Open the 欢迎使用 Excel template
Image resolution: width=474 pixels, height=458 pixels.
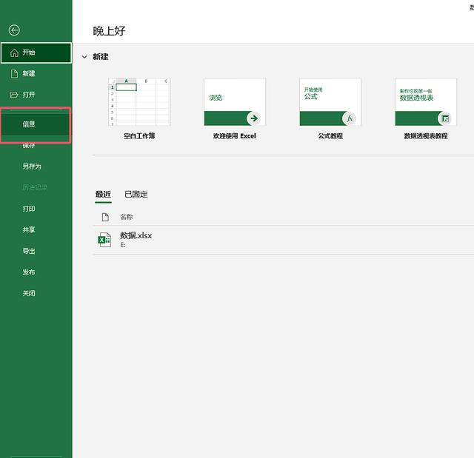pos(235,102)
